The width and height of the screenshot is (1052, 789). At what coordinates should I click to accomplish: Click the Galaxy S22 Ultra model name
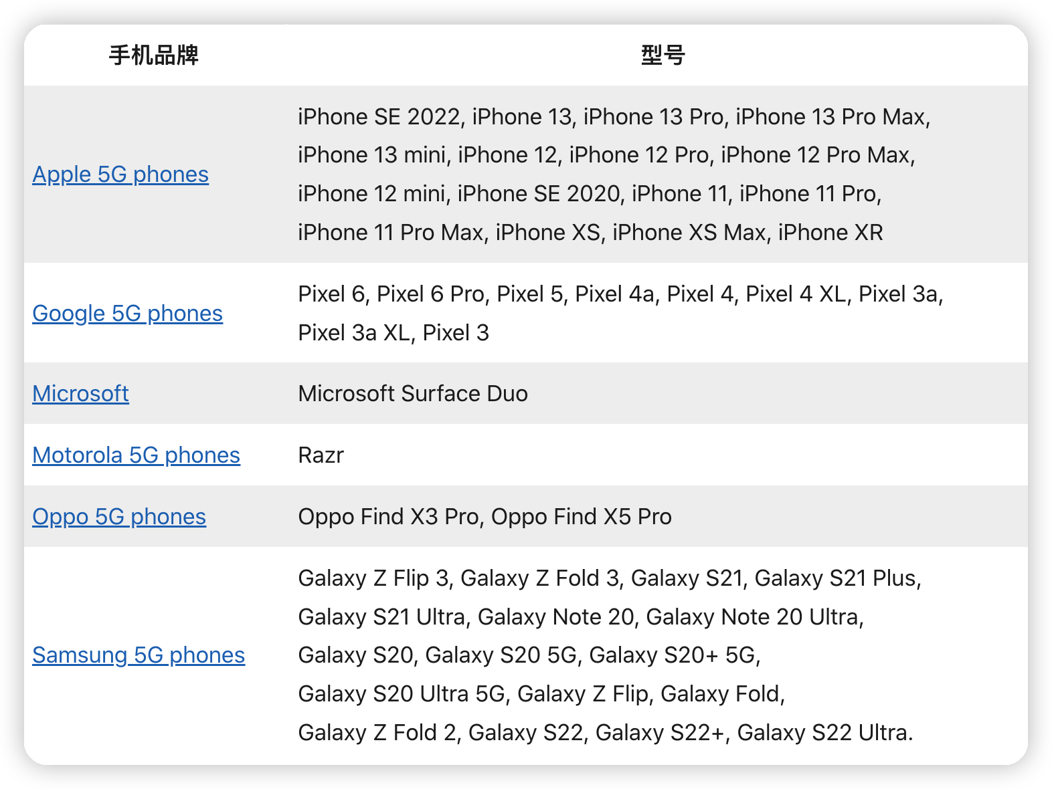point(823,733)
